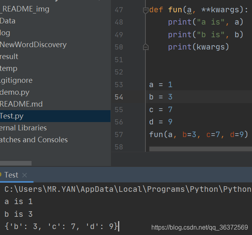Close the Test run tab
The height and width of the screenshot is (235, 252).
click(x=25, y=175)
